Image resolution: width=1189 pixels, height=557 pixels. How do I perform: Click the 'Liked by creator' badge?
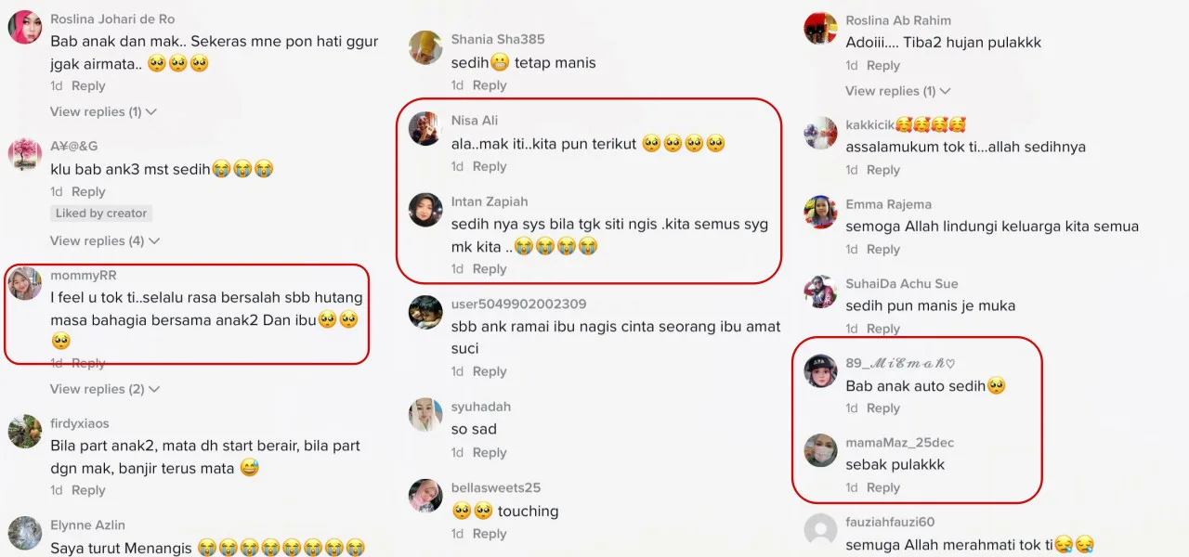pyautogui.click(x=101, y=214)
